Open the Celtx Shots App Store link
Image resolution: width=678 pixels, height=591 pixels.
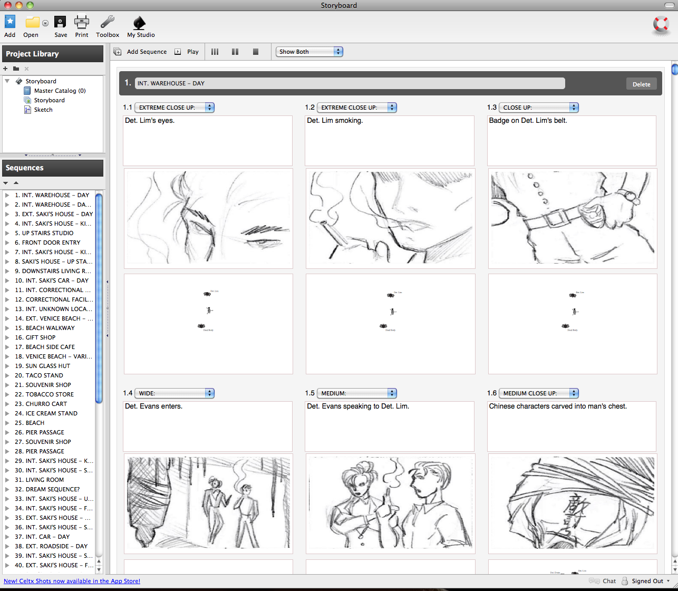pyautogui.click(x=72, y=581)
